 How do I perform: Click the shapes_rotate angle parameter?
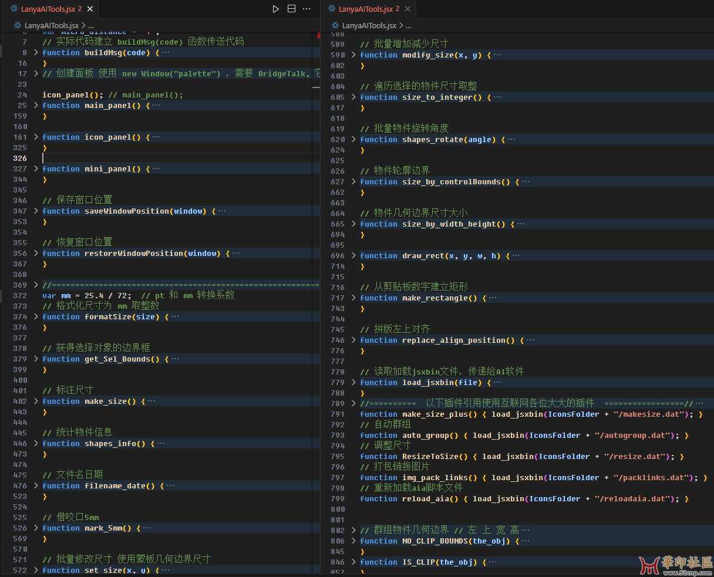click(480, 140)
